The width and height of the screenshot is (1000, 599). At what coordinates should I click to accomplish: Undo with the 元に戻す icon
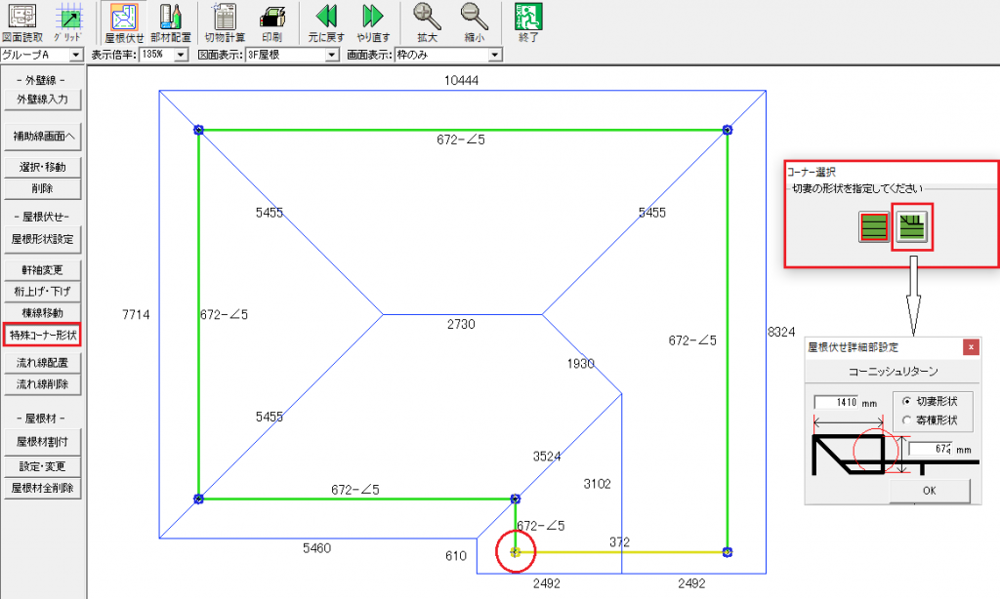coord(326,22)
